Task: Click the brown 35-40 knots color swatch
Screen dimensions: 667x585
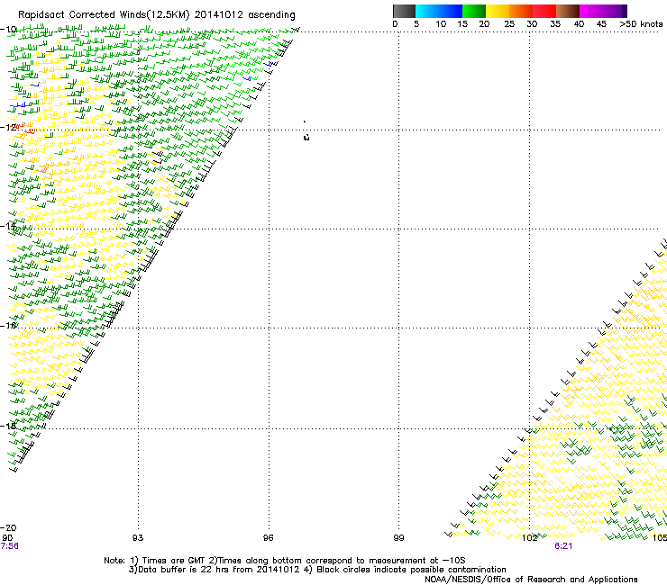Action: (568, 11)
